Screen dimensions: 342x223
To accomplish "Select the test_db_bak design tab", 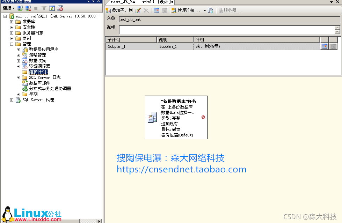I will click(142, 2).
